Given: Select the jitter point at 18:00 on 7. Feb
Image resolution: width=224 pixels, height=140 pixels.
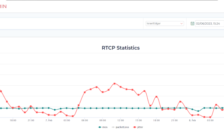Looking at the screenshot, I should click(x=156, y=97).
